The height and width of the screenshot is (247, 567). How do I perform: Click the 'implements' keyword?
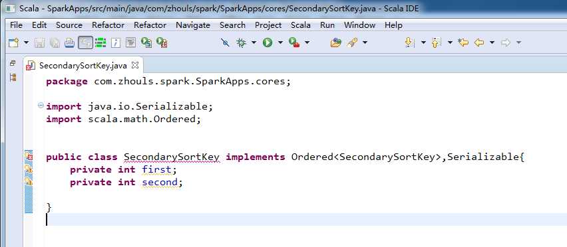point(256,157)
